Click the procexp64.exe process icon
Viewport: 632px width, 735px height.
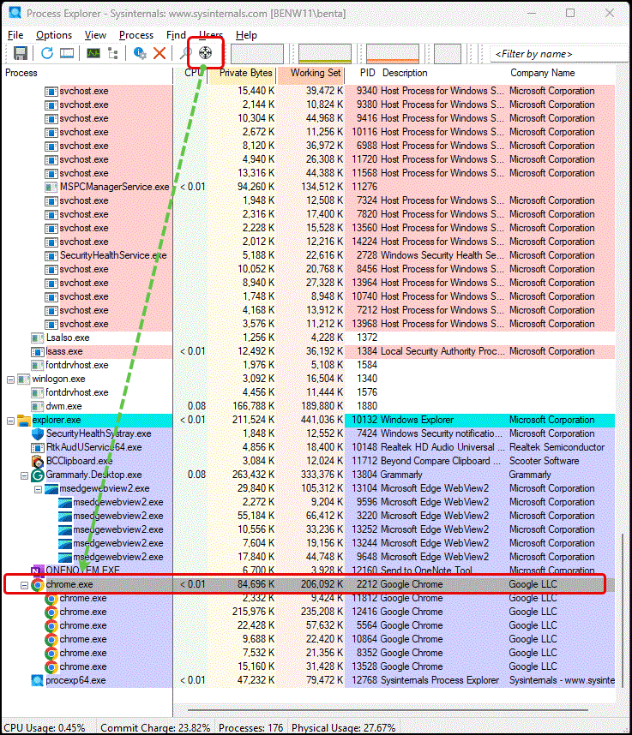click(38, 680)
